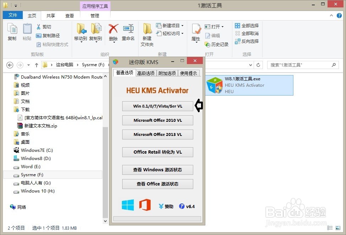Switch to the large icons view icon

pyautogui.click(x=338, y=228)
